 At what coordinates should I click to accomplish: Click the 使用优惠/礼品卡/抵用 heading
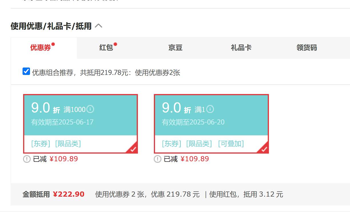(x=51, y=26)
